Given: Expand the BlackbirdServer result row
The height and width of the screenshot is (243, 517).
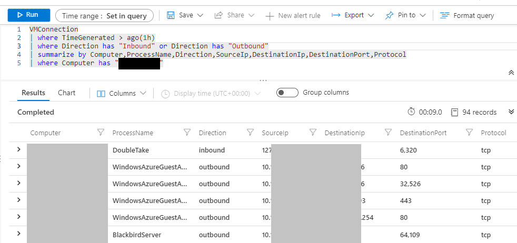Looking at the screenshot, I should [19, 234].
